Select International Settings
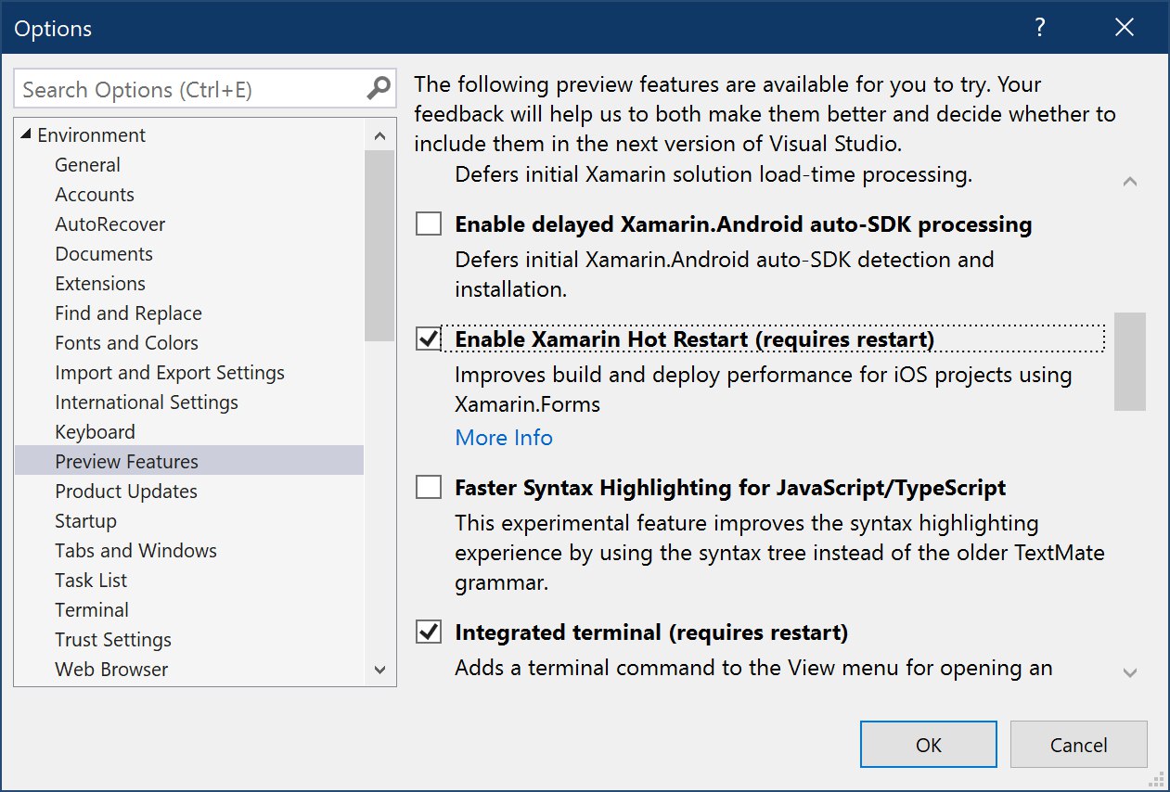Image resolution: width=1170 pixels, height=792 pixels. 147,402
